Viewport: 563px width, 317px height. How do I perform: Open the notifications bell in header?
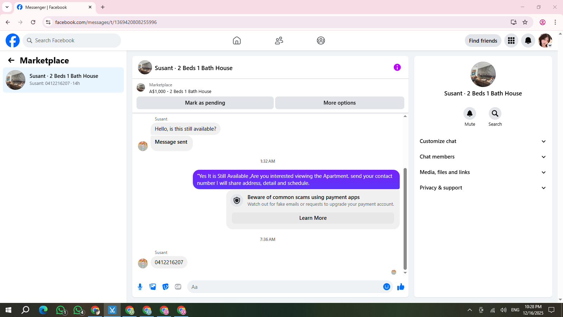[x=528, y=41]
